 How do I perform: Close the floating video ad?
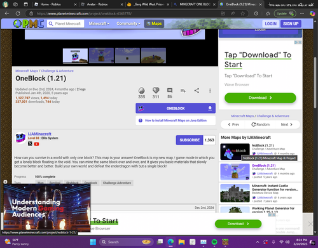tap(5, 182)
